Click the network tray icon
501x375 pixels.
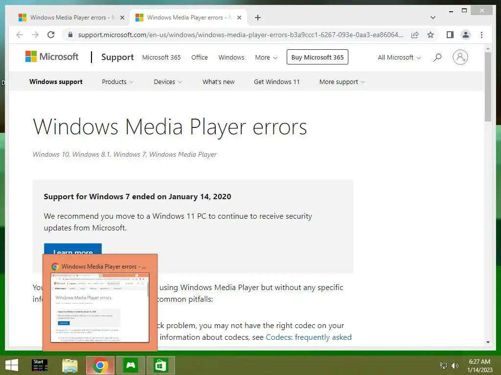coord(443,365)
